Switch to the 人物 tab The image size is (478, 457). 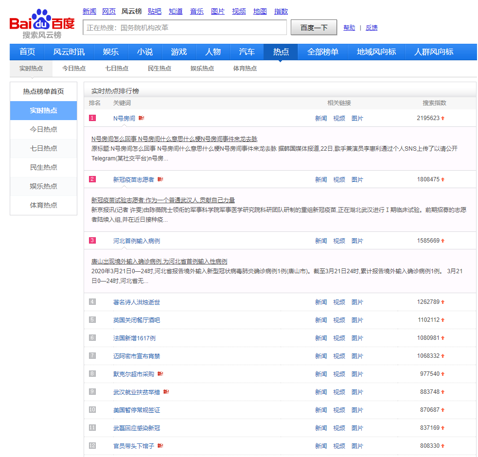point(213,52)
